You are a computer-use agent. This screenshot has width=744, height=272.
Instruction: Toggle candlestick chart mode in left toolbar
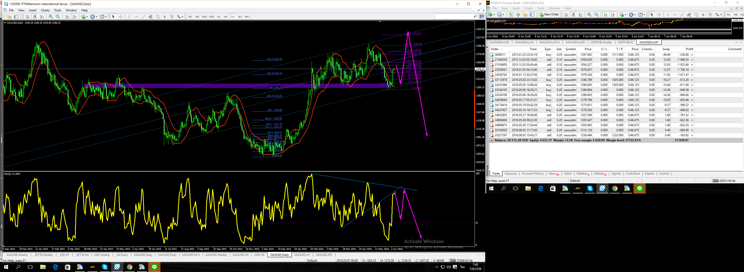[x=35, y=17]
